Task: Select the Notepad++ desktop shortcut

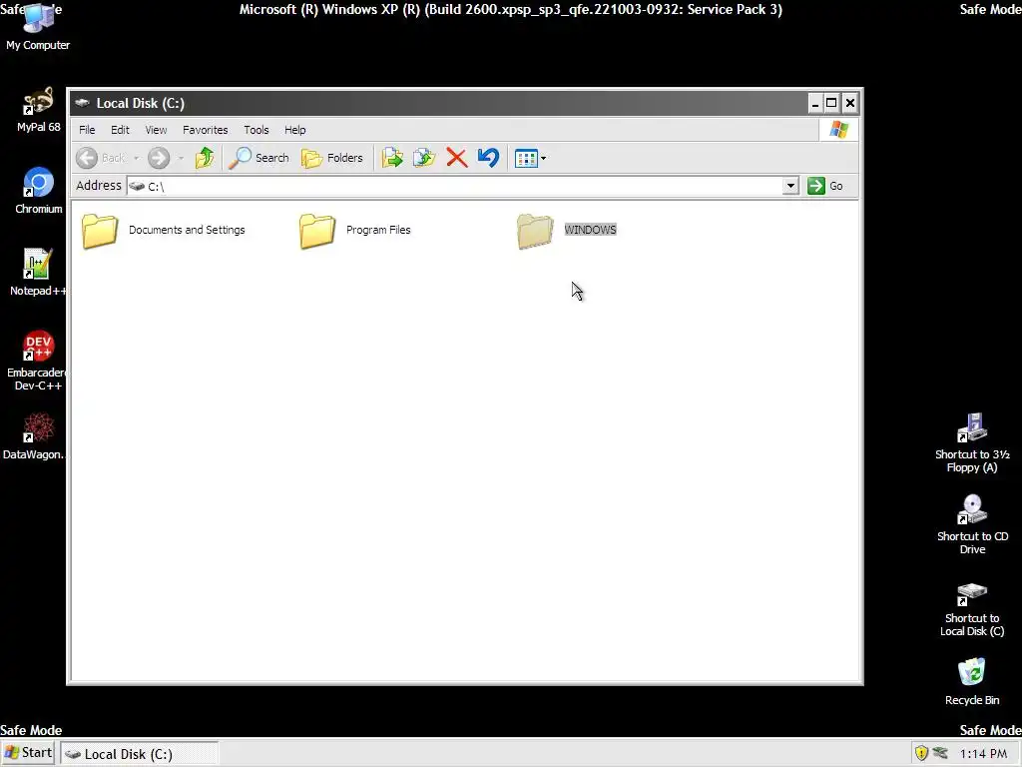Action: pyautogui.click(x=38, y=273)
